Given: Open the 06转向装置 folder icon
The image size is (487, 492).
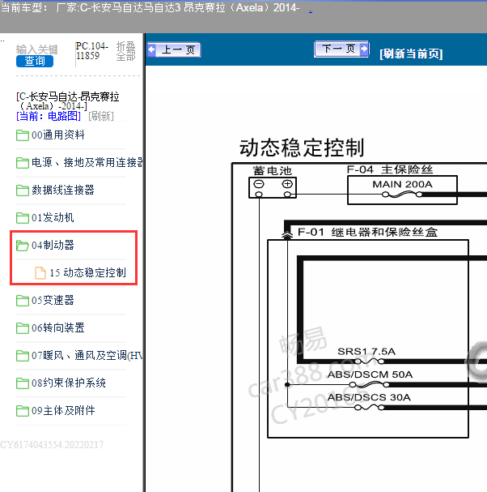Looking at the screenshot, I should tap(23, 328).
